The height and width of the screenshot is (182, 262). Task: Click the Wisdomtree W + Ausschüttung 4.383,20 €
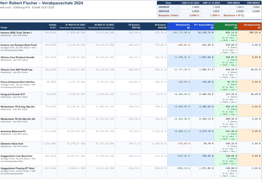pos(206,107)
